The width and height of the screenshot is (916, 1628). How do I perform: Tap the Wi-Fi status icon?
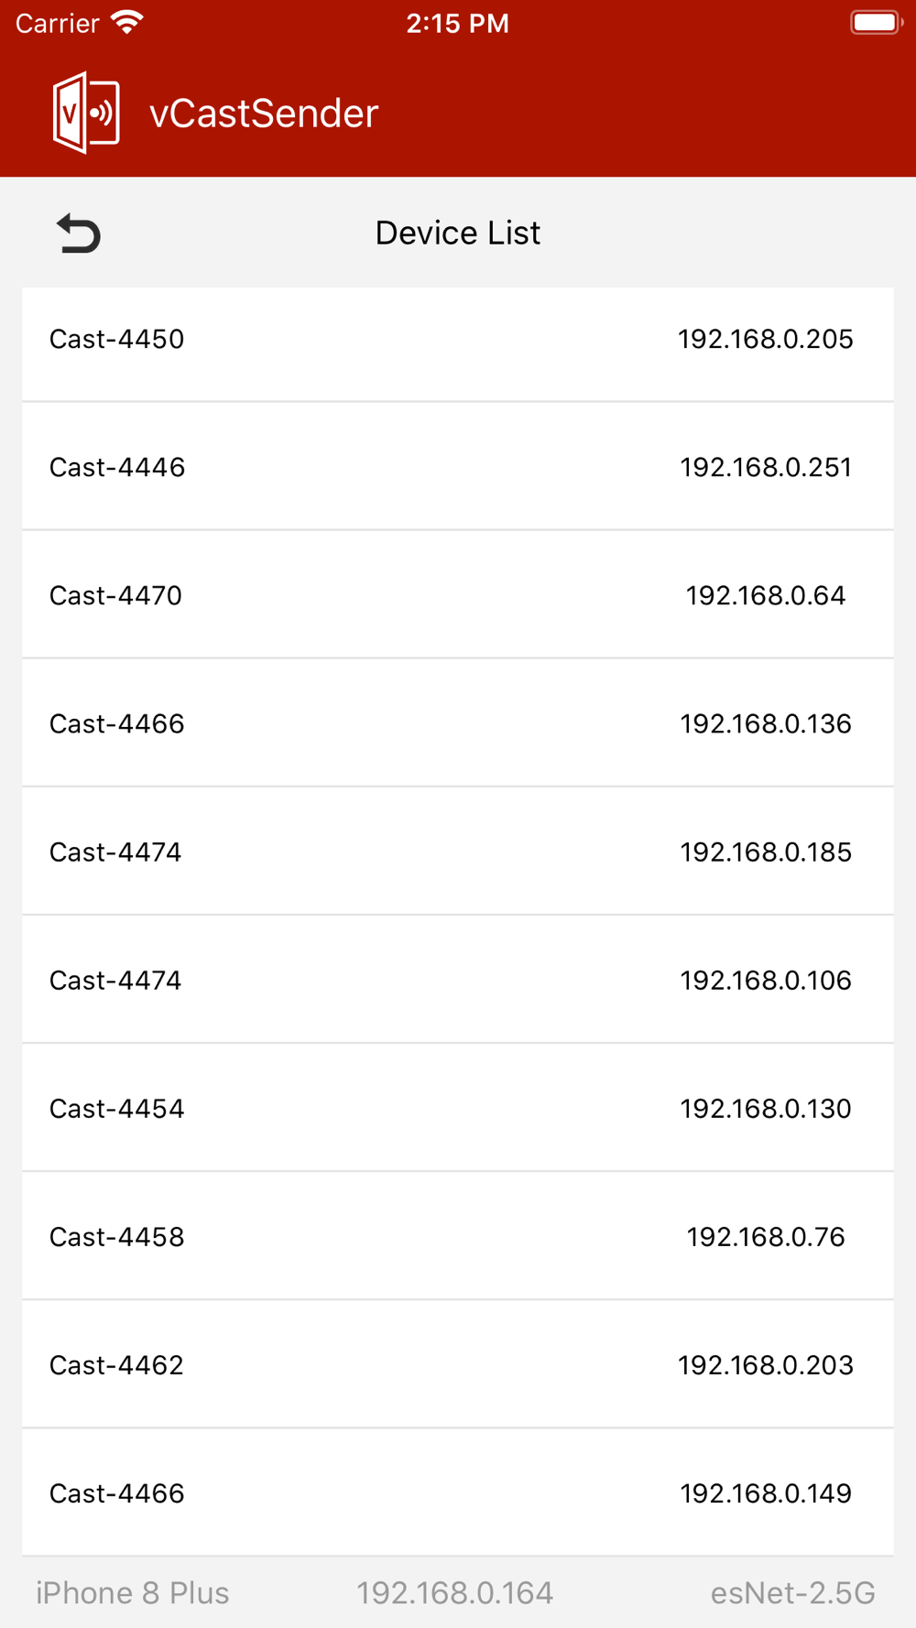(x=126, y=22)
